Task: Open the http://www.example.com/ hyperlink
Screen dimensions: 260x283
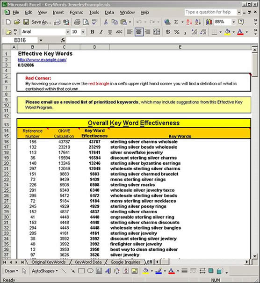Action: [42, 60]
